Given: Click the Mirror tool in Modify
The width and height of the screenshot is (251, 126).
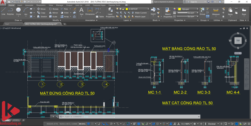Looking at the screenshot, I should 54,13.
